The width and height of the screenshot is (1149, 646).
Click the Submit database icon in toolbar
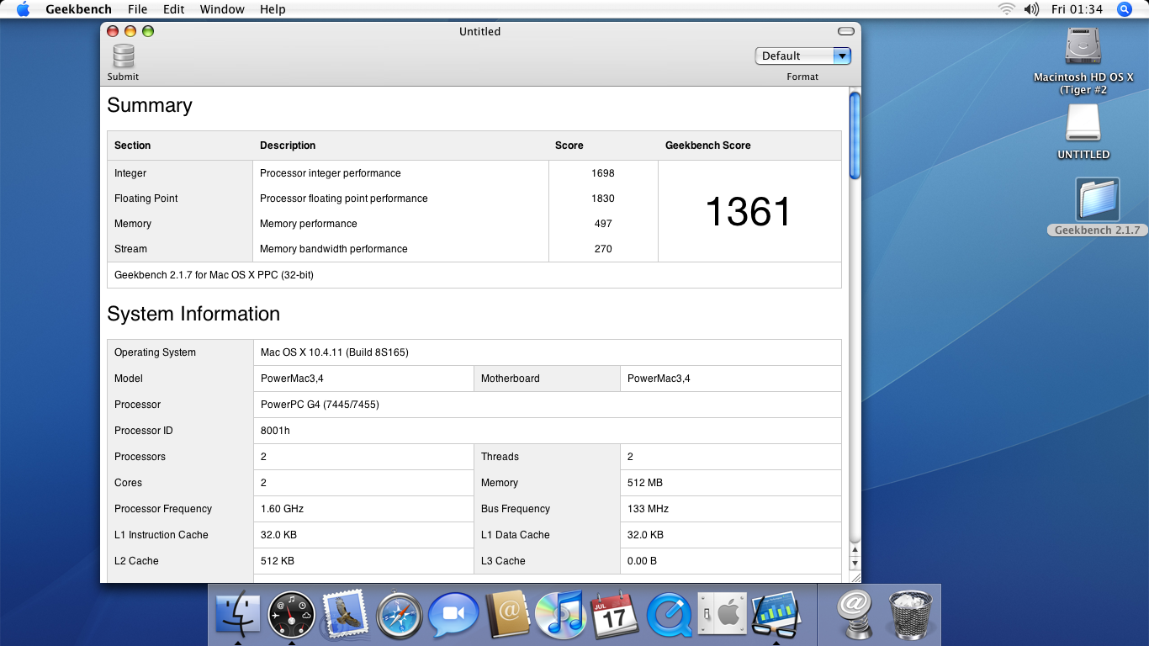(124, 56)
